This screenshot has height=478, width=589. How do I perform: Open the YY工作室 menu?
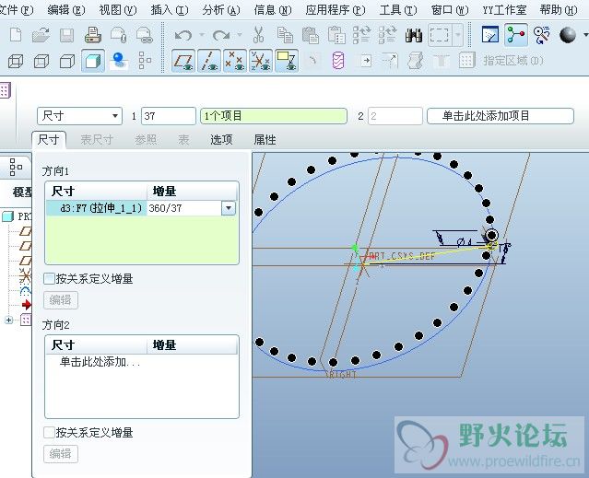(504, 10)
